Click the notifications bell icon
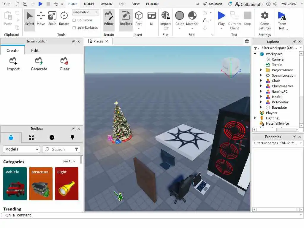The height and width of the screenshot is (228, 304). (230, 4)
